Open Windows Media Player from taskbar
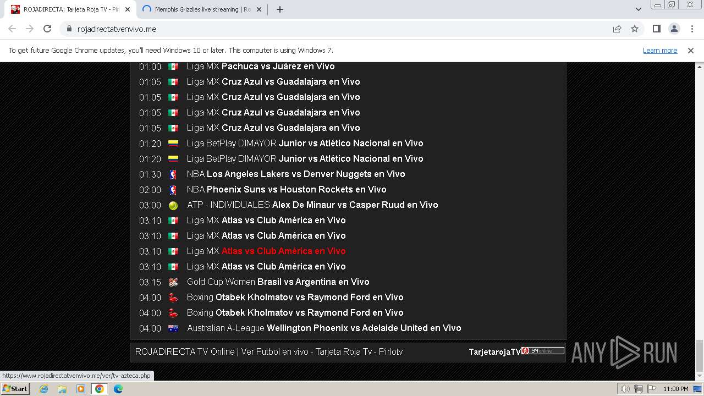The image size is (704, 396). [x=81, y=389]
